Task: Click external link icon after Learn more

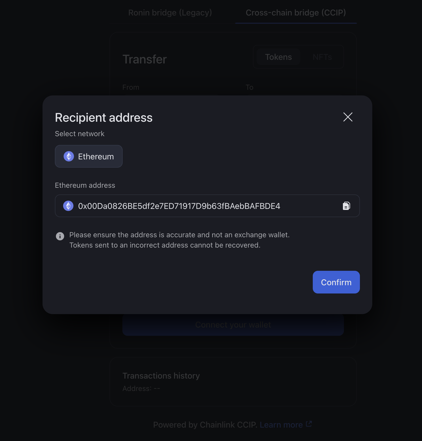Action: (309, 424)
